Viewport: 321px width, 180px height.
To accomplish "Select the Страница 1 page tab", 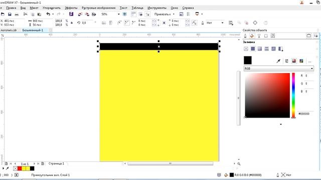I will click(56, 163).
